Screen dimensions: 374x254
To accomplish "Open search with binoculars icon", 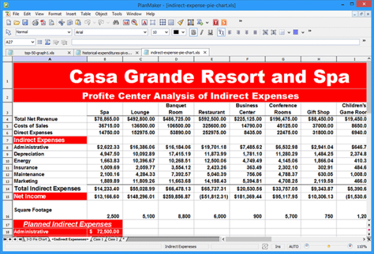I will click(x=116, y=23).
